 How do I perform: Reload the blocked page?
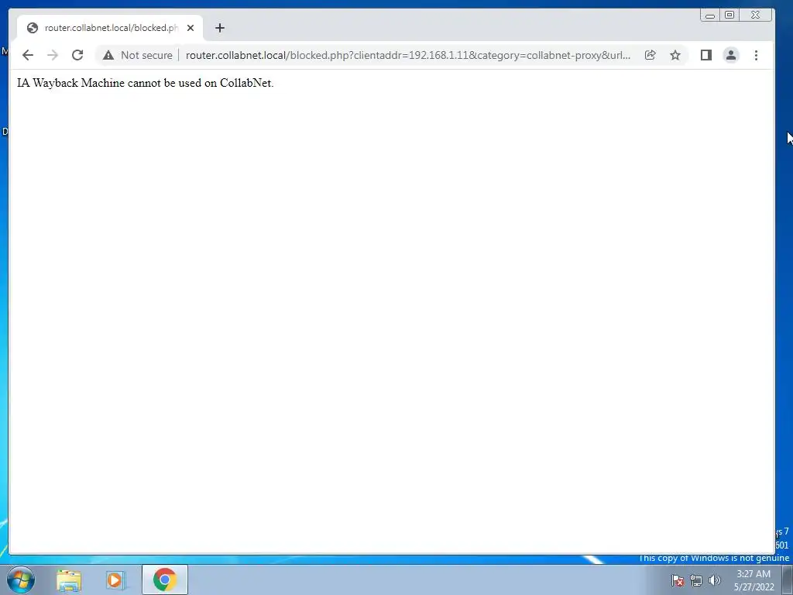pyautogui.click(x=77, y=55)
